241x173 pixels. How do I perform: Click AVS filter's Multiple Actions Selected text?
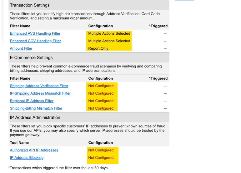pos(109,33)
